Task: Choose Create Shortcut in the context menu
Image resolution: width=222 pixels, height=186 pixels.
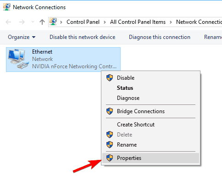Action: 136,125
